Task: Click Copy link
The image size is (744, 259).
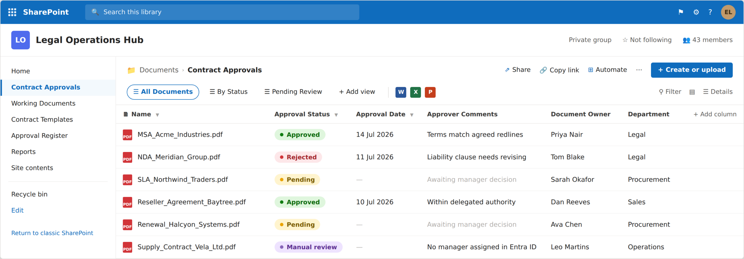Action: 559,70
